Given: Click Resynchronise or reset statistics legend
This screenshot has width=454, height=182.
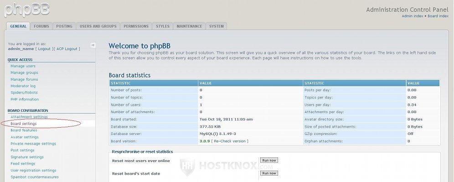Looking at the screenshot, I should click(x=143, y=151).
